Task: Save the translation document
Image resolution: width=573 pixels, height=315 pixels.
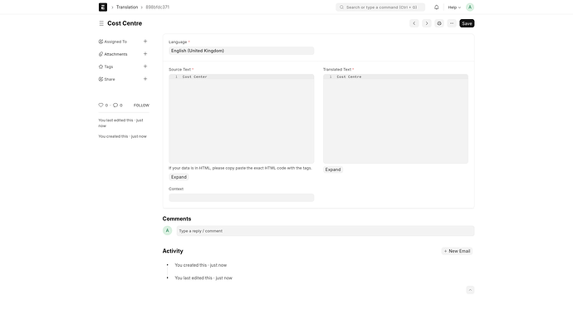Action: (467, 23)
